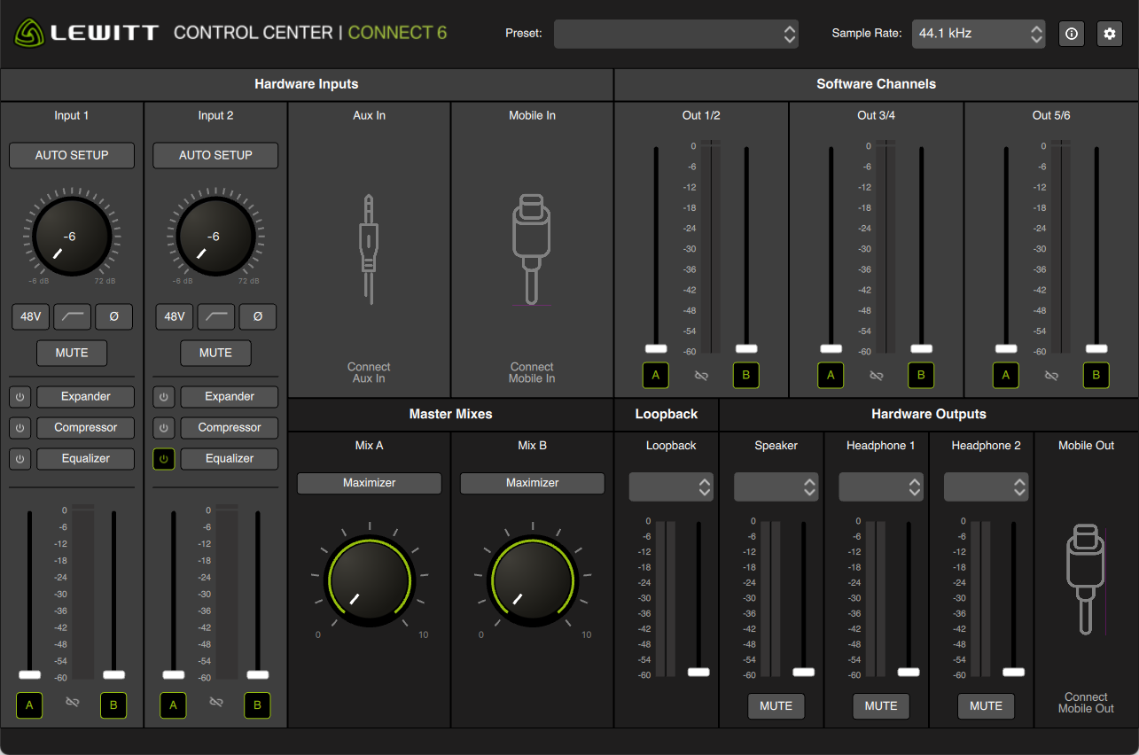1139x755 pixels.
Task: Open the Preset dropdown
Action: click(676, 34)
